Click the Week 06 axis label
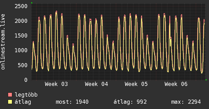 coord(176,84)
